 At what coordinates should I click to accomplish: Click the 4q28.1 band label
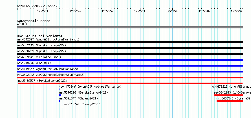coord(22,24)
